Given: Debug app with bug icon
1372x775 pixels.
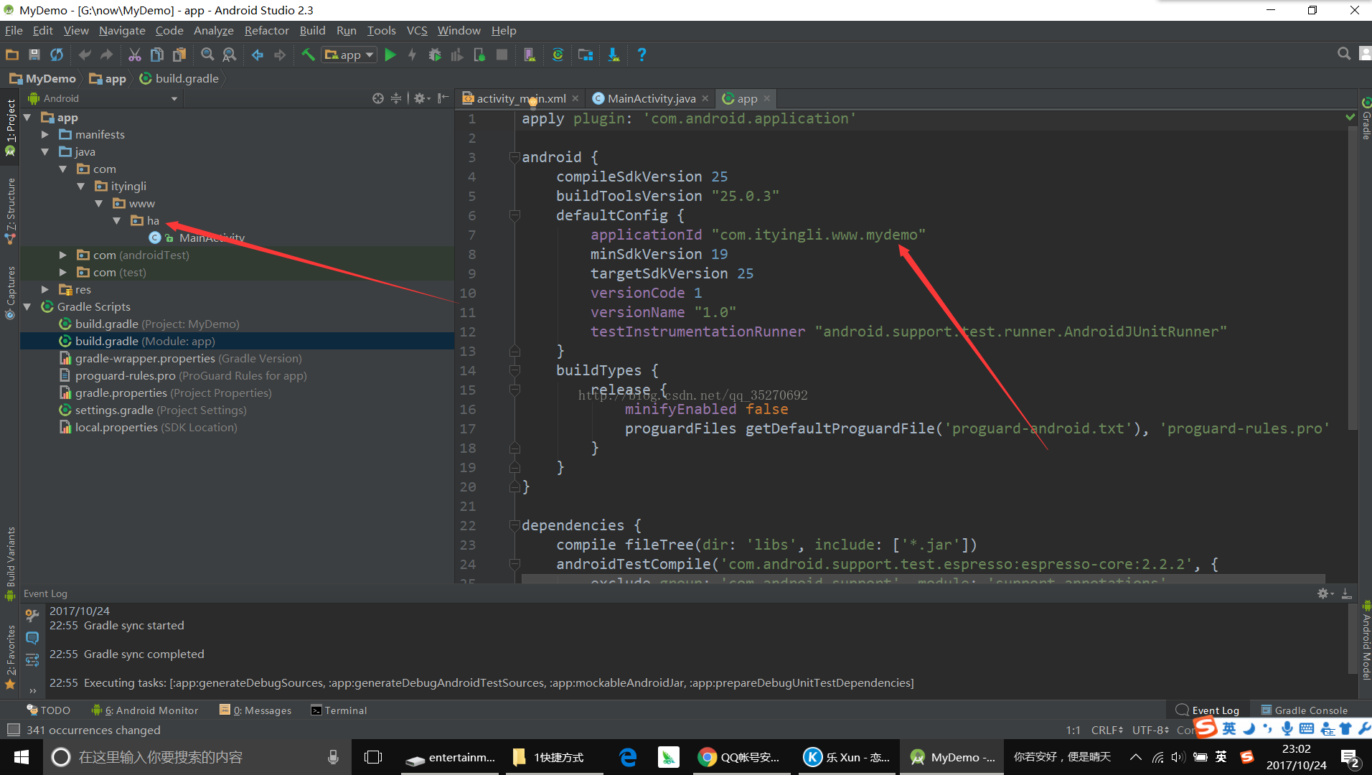Looking at the screenshot, I should click(x=435, y=55).
